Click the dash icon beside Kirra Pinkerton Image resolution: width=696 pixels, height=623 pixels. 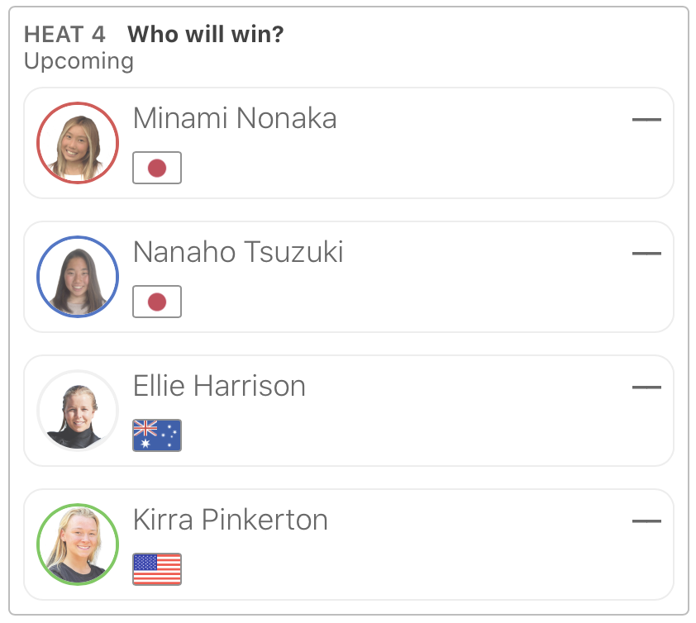point(646,521)
